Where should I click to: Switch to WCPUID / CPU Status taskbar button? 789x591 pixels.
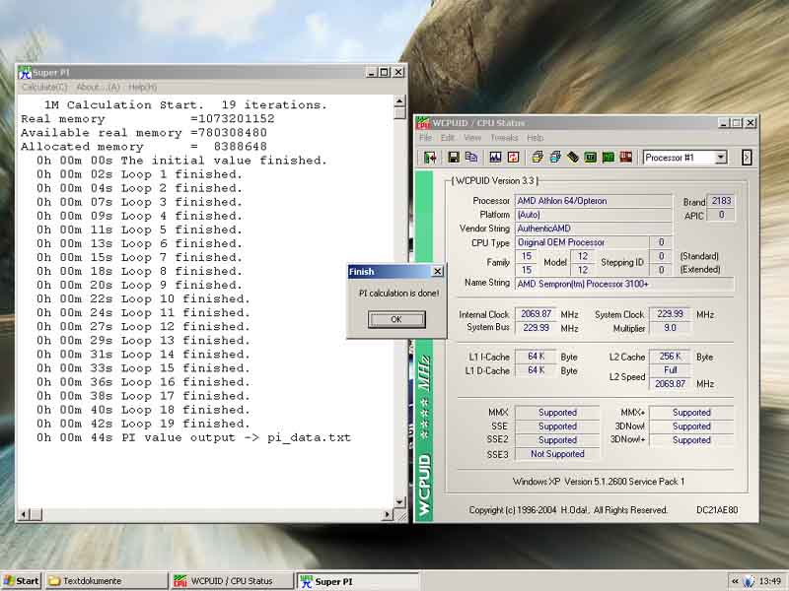(232, 581)
